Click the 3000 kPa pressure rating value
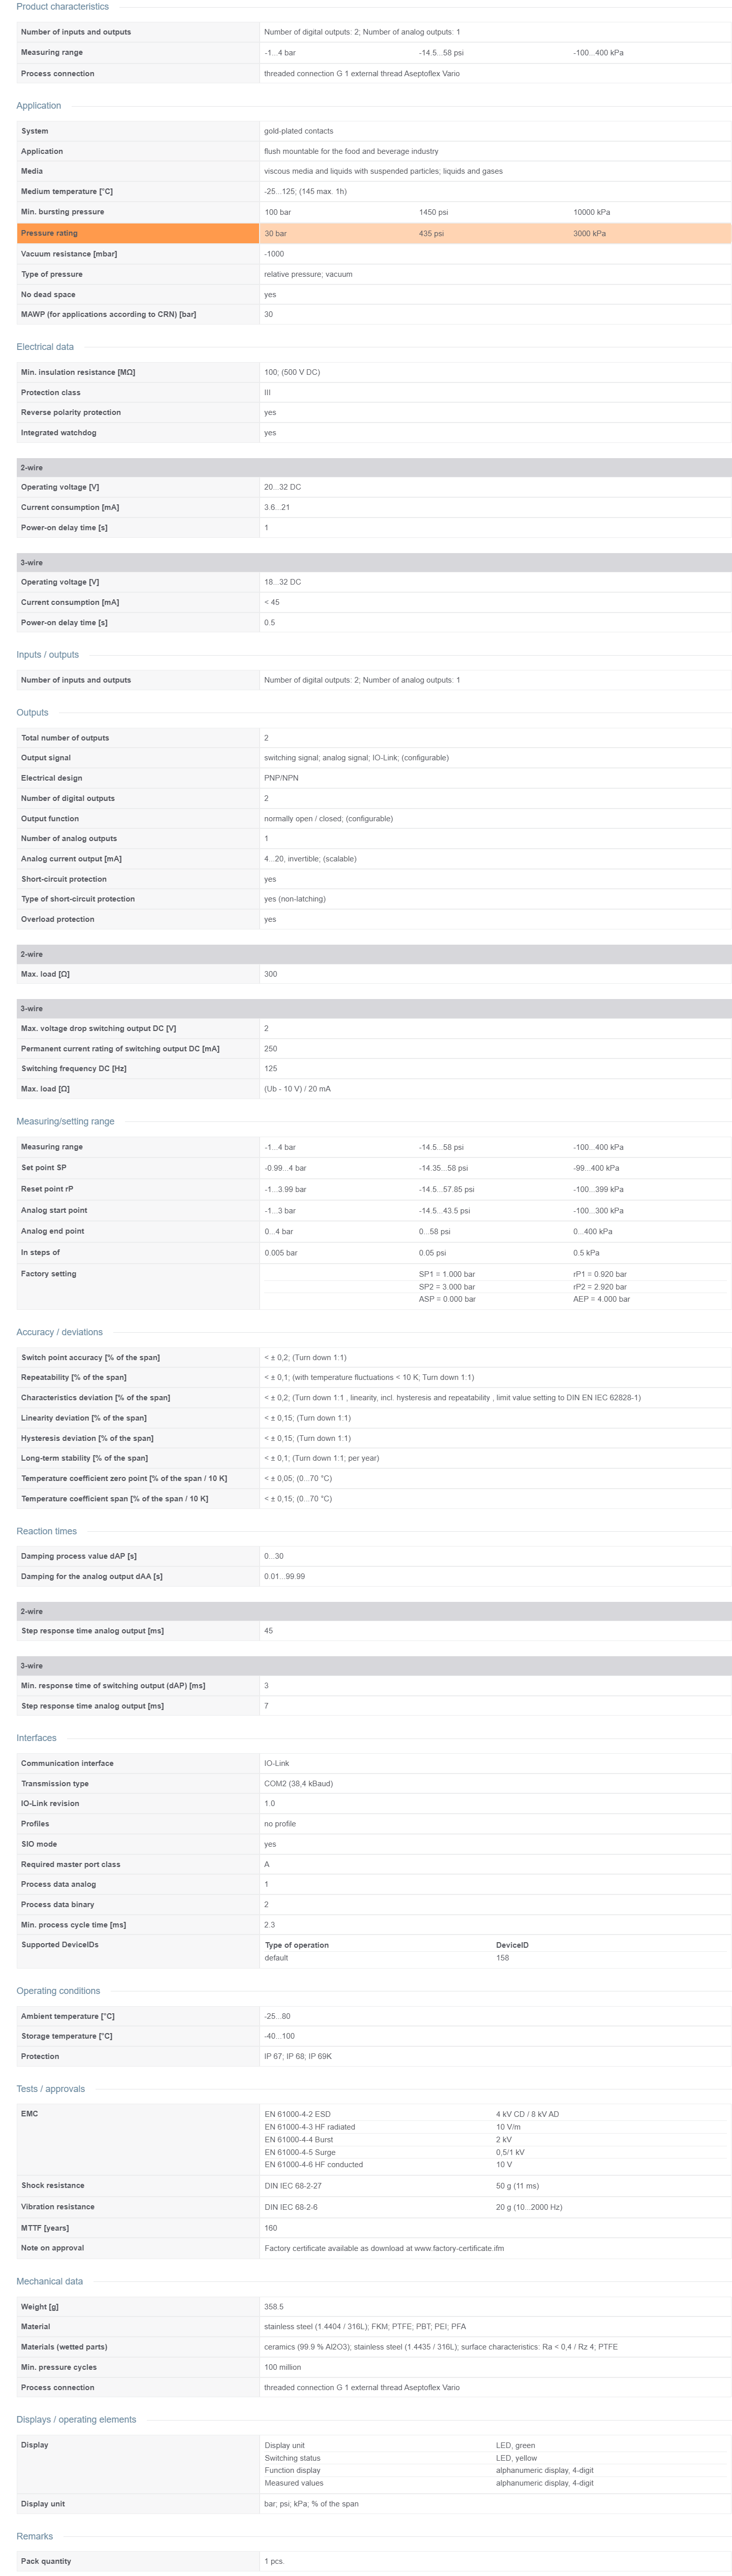 point(589,233)
